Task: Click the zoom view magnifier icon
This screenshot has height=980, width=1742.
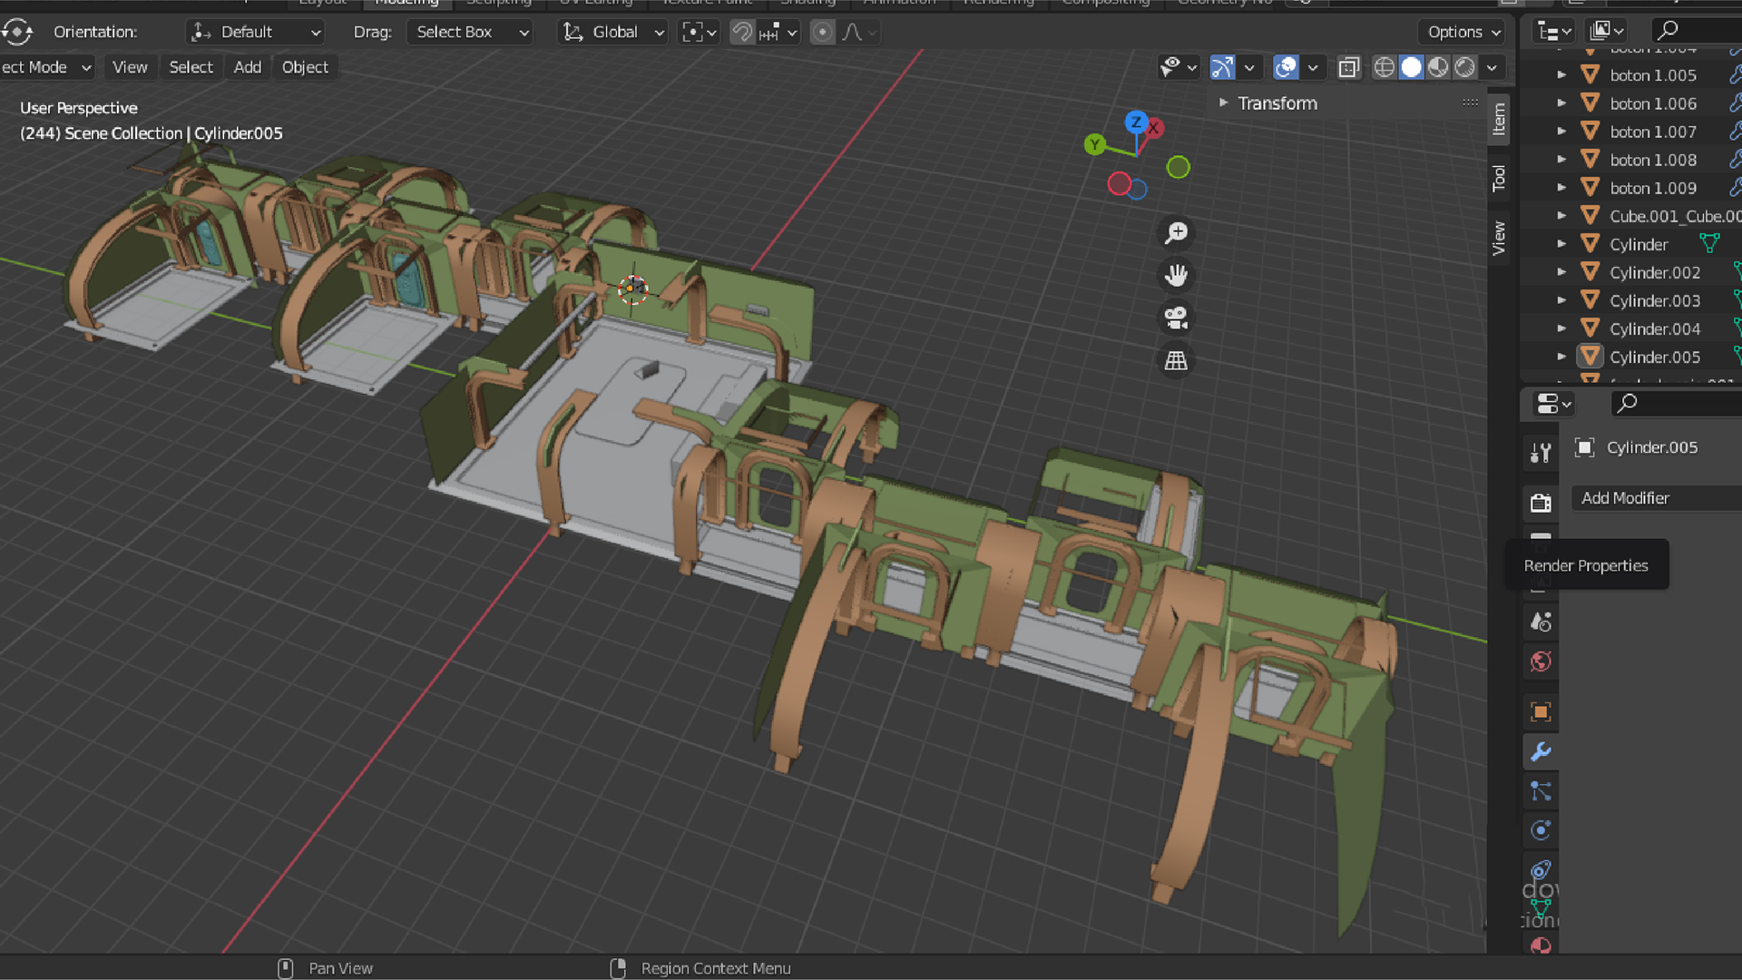Action: [x=1176, y=233]
